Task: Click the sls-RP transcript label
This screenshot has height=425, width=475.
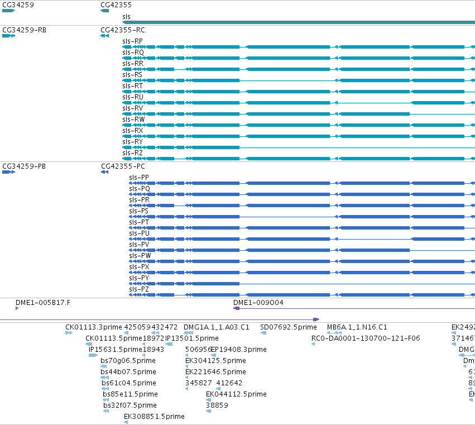Action: [132, 41]
